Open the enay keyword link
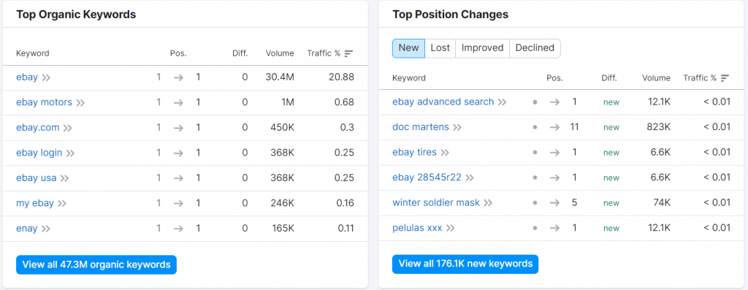 27,229
